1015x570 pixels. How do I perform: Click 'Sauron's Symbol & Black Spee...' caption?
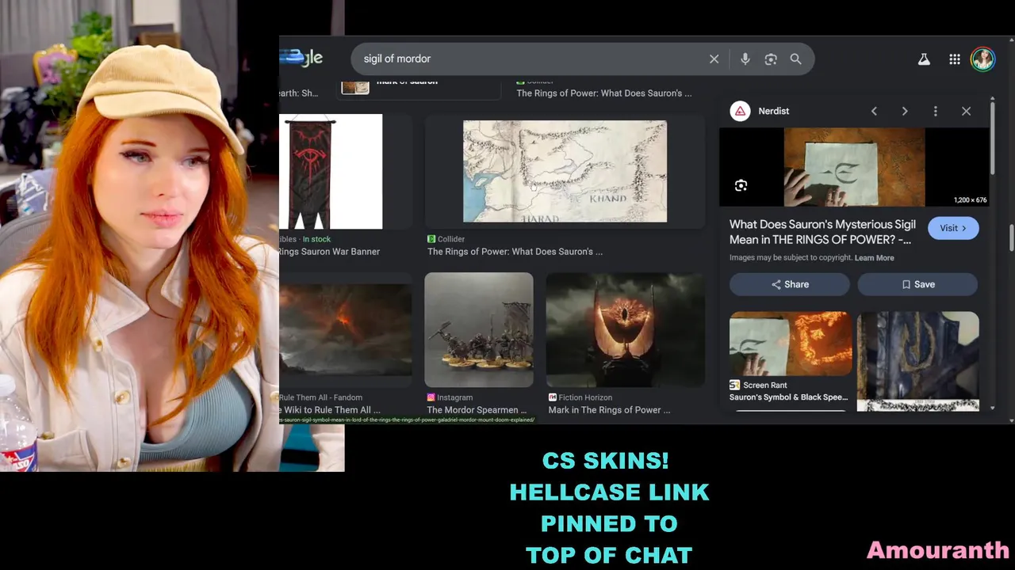click(788, 397)
